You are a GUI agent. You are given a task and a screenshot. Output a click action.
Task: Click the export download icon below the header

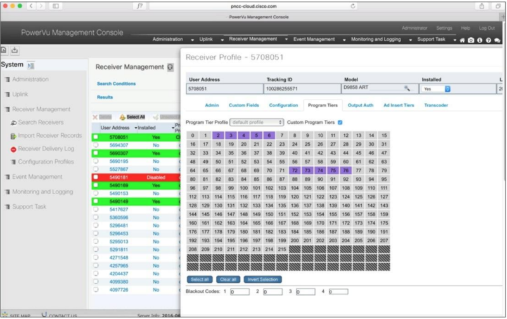pos(15,50)
